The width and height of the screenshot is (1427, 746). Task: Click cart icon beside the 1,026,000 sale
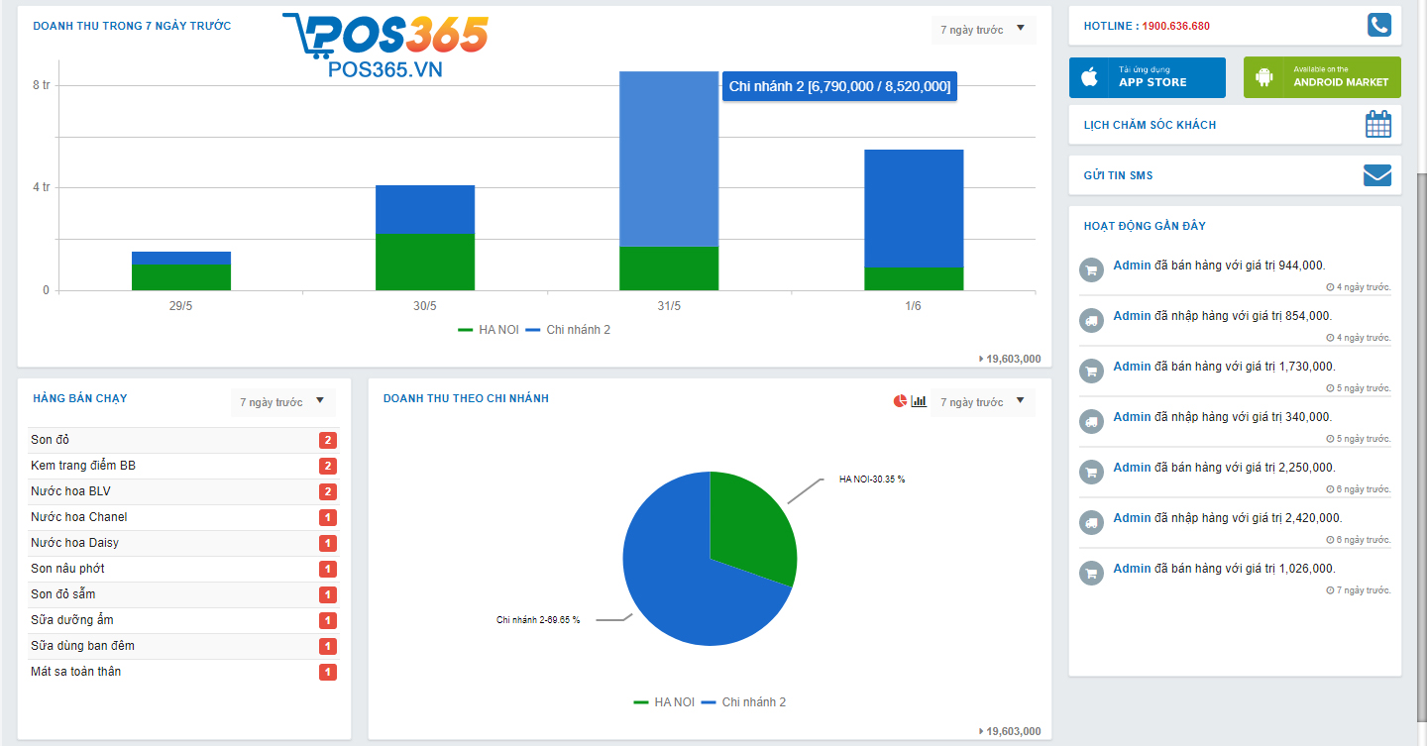coord(1091,573)
